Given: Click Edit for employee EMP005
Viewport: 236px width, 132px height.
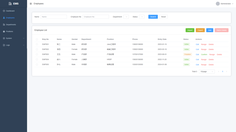Looking at the screenshot, I should 197,65.
